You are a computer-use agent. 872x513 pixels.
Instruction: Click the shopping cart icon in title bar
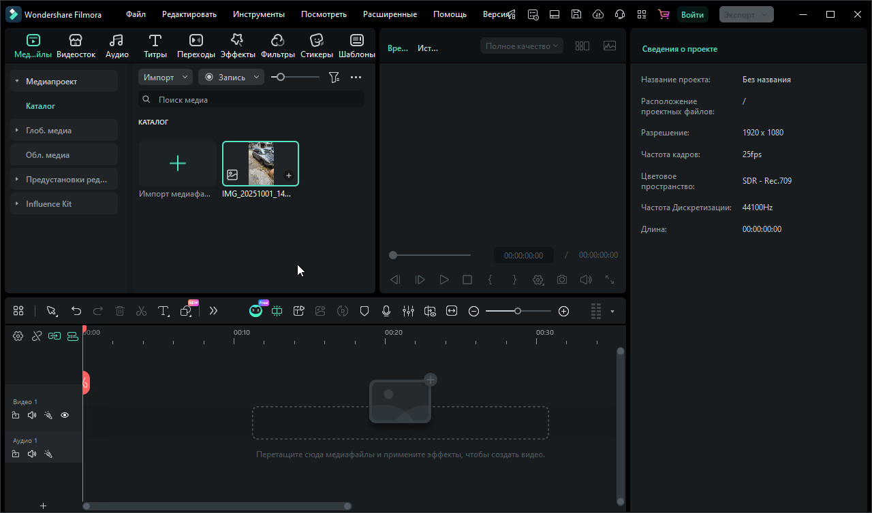pos(663,14)
